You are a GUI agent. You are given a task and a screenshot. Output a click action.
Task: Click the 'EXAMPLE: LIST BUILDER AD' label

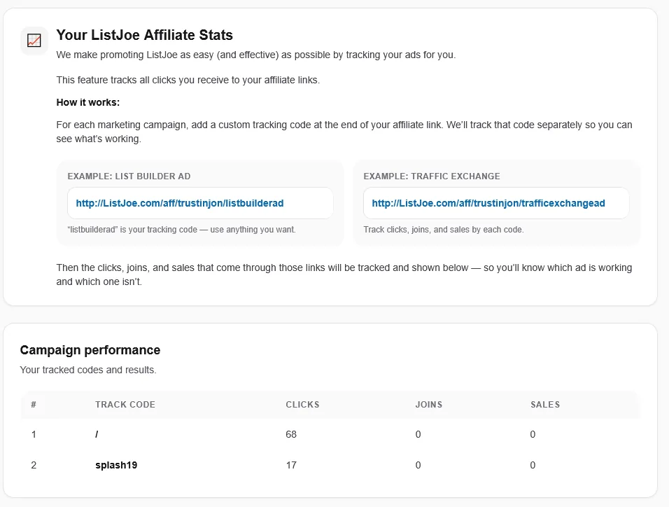click(x=129, y=176)
